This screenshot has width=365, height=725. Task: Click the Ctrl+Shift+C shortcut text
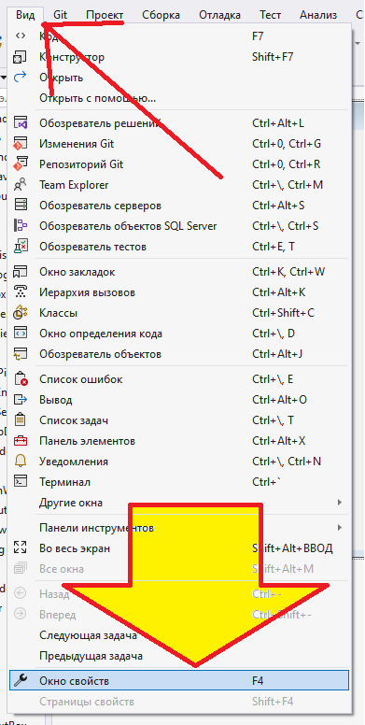[283, 313]
